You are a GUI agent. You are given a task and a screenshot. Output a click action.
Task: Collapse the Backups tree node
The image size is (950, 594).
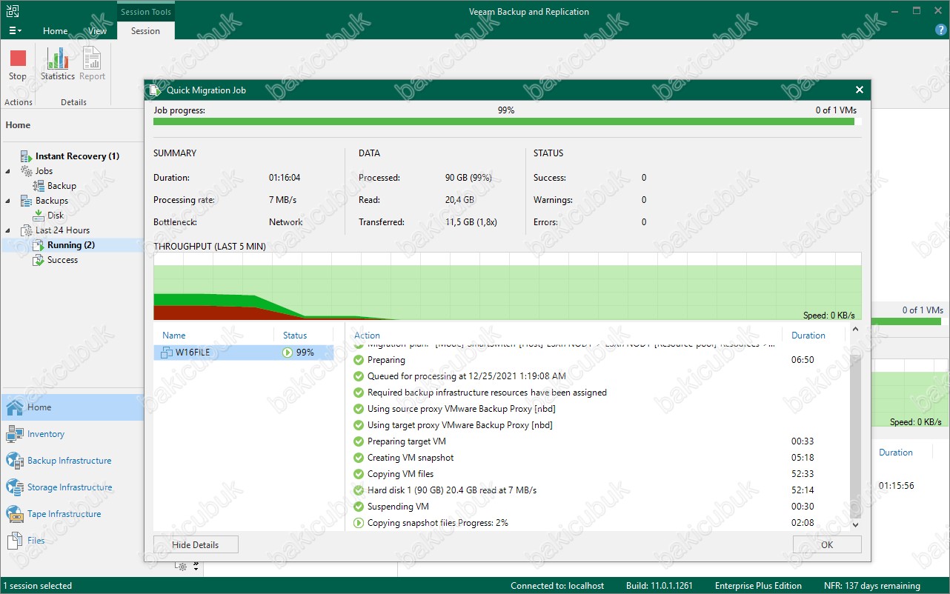(8, 201)
